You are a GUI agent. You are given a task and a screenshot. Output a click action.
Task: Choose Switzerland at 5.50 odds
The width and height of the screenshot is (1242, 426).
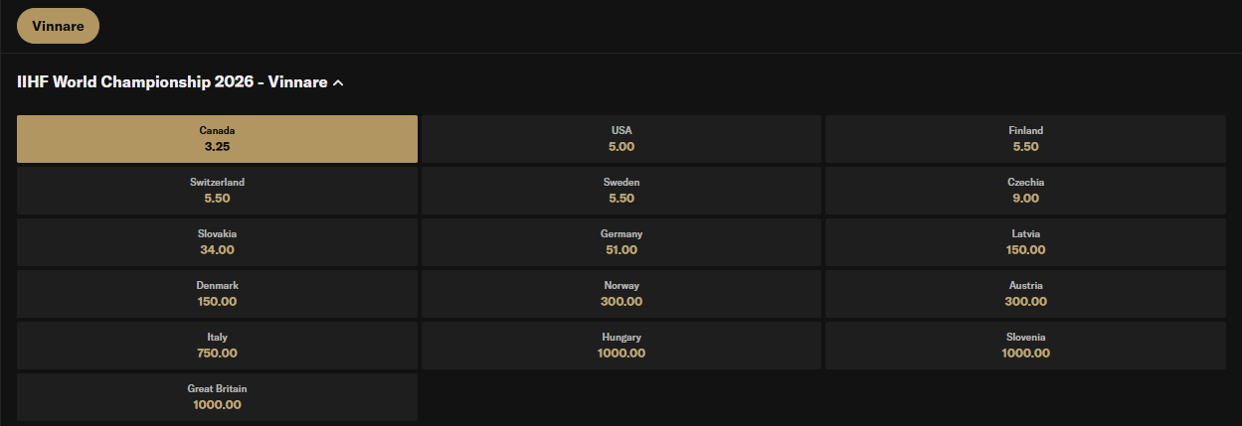217,191
